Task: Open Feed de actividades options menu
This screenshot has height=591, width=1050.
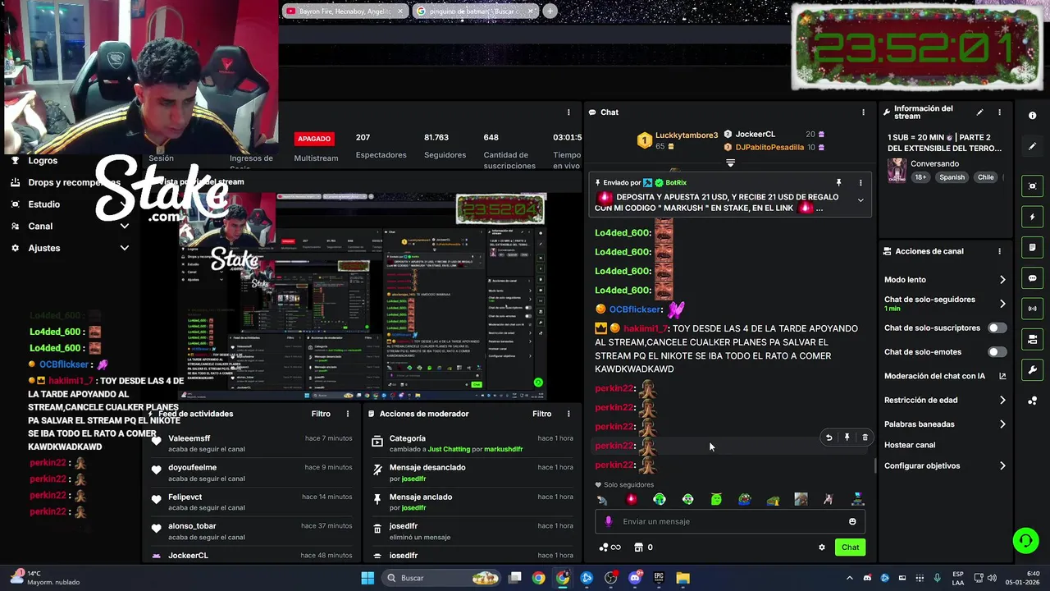Action: [348, 414]
